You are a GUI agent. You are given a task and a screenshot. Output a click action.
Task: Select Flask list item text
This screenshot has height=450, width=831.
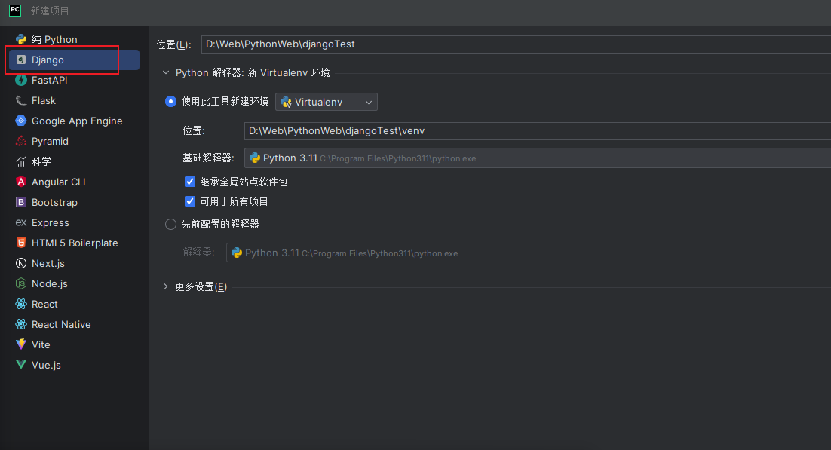[x=44, y=101]
